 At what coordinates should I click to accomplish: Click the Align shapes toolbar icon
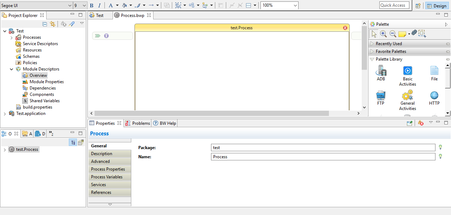click(205, 5)
